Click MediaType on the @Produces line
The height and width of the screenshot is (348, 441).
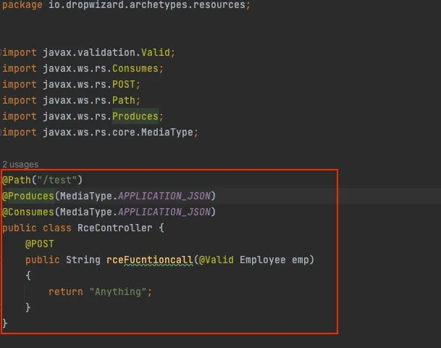tap(85, 196)
